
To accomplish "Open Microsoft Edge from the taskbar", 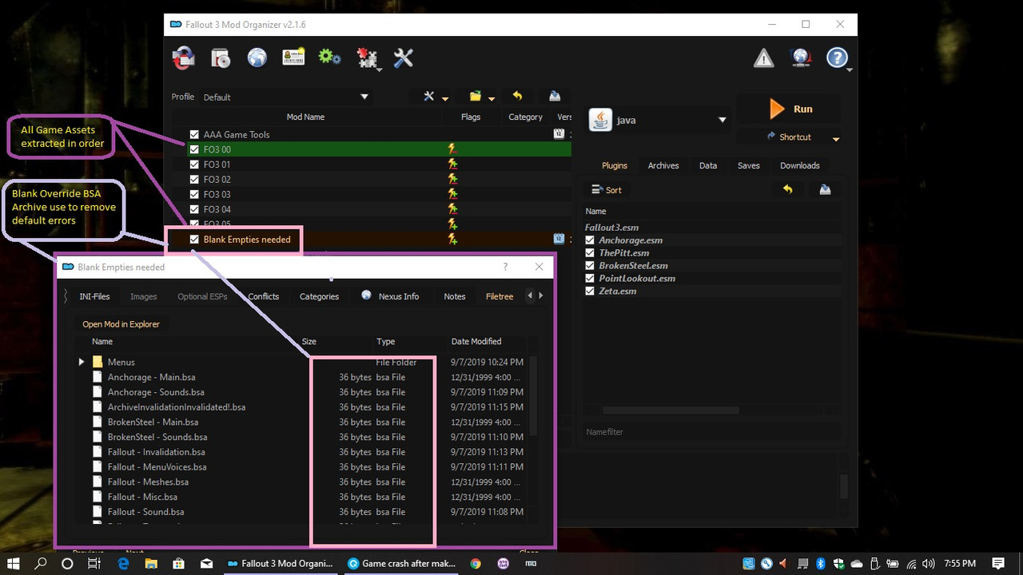I will point(124,563).
